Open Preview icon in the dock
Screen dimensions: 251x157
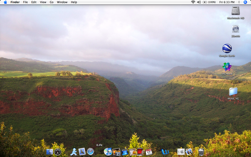coord(189,152)
